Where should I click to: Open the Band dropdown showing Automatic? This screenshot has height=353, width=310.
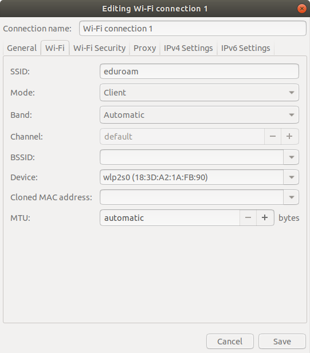(x=199, y=115)
